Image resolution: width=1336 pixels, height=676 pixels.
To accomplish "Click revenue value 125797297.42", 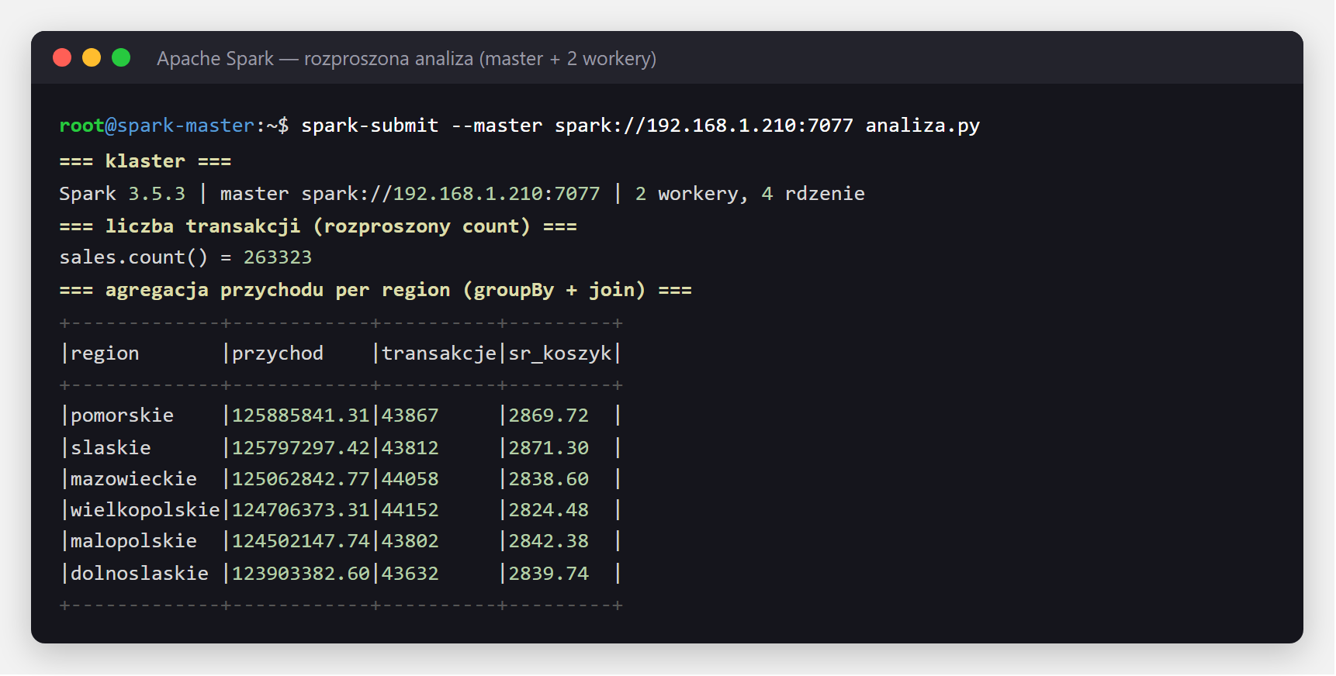I will 301,448.
